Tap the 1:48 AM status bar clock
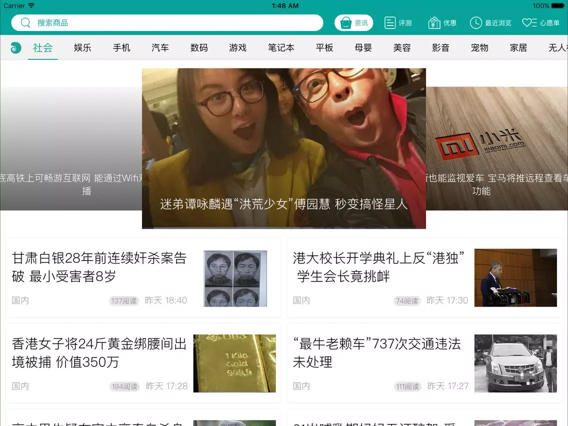 tap(285, 5)
